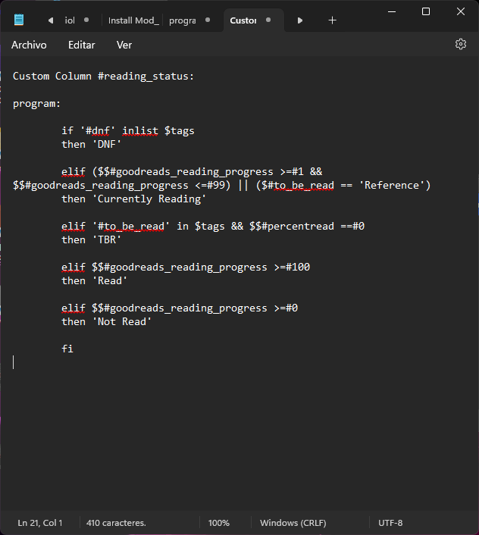
Task: Open the 100% zoom level indicator
Action: coord(219,523)
